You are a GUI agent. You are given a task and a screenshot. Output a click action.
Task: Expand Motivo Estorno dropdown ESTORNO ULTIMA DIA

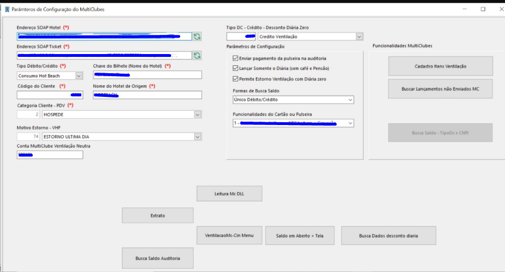(x=198, y=137)
